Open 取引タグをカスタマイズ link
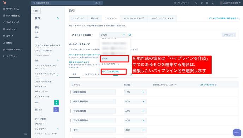This screenshot has width=243, height=138. point(79,62)
